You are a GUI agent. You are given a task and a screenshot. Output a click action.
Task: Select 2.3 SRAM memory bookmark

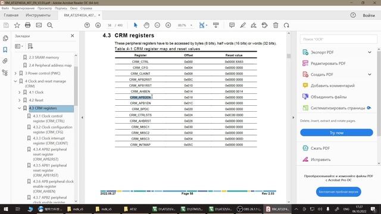pyautogui.click(x=44, y=58)
